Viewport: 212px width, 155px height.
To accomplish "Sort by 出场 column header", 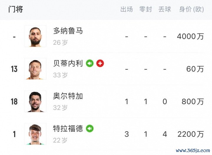I will click(x=127, y=9).
